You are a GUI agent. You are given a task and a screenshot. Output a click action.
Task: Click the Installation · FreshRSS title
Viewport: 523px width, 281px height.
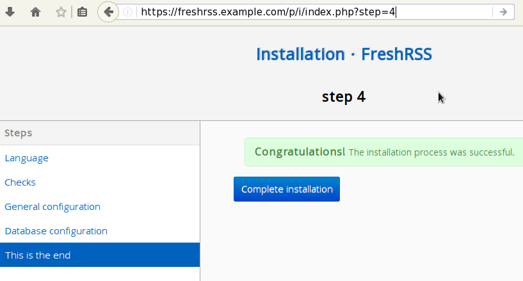click(344, 54)
